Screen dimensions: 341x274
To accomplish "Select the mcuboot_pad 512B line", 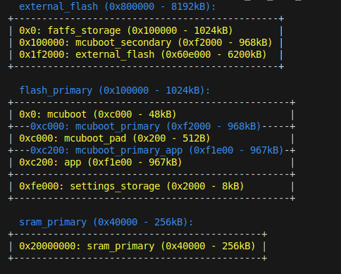I will [x=115, y=138].
